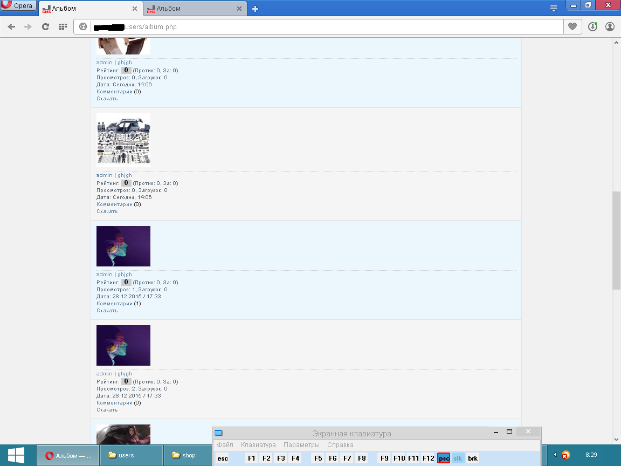Click the scrollbar up arrow
The height and width of the screenshot is (466, 621).
point(616,43)
